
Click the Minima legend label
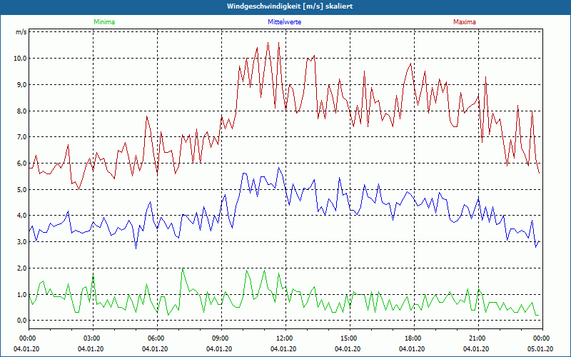(x=104, y=22)
